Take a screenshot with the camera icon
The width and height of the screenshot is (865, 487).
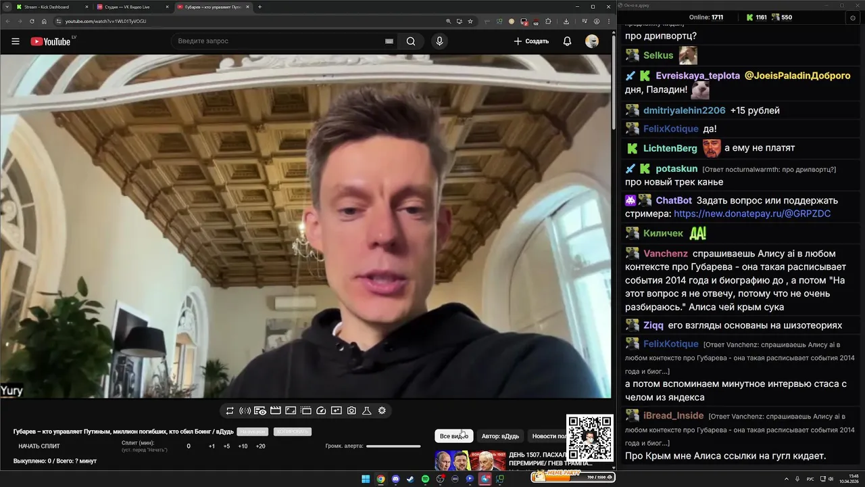351,411
